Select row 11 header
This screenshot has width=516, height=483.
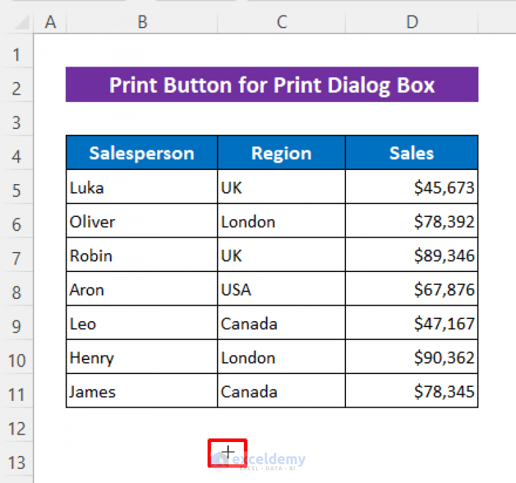(16, 391)
